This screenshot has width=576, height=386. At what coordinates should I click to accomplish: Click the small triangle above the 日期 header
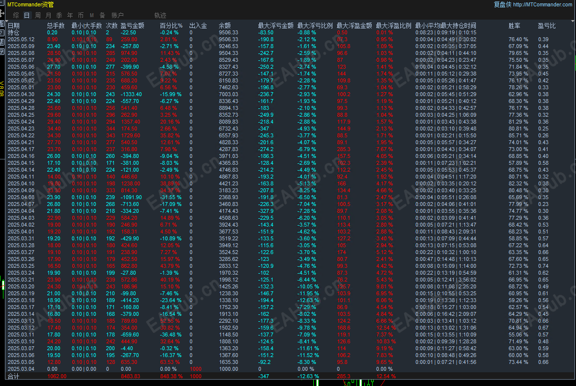coord(7,21)
